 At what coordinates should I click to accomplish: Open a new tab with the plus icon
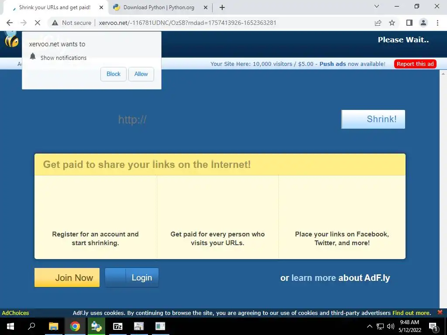(x=222, y=8)
